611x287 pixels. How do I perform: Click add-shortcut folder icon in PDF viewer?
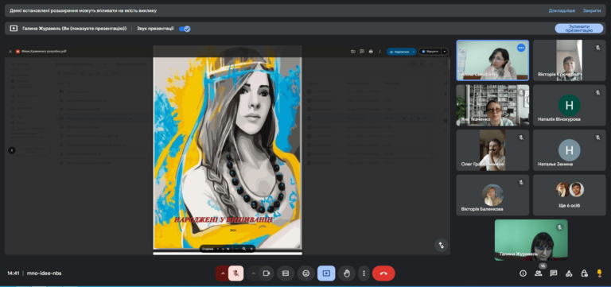click(x=352, y=52)
